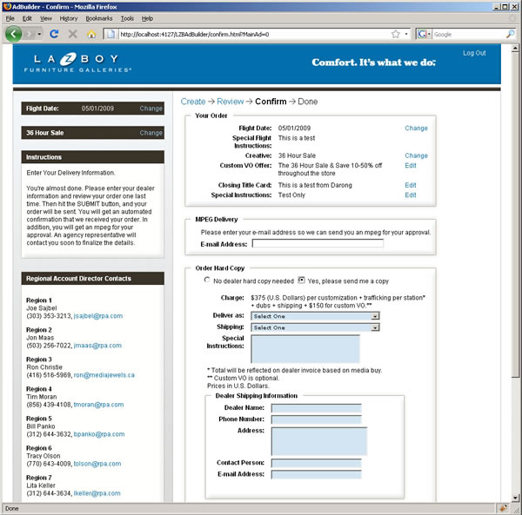Click Change link next to 36 Hour Sale
522x515 pixels.
pos(151,133)
